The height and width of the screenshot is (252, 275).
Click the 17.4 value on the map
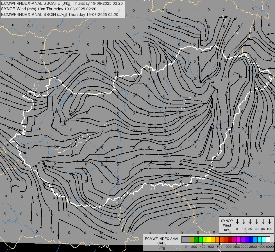(164, 11)
